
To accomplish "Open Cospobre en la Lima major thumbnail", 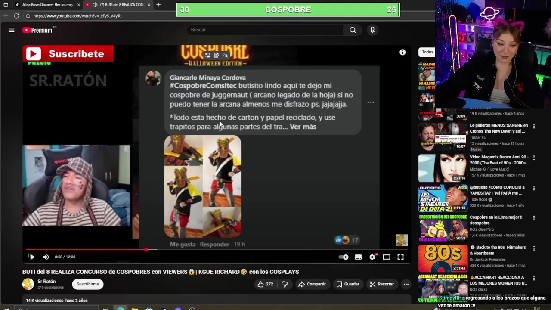I will tap(443, 228).
